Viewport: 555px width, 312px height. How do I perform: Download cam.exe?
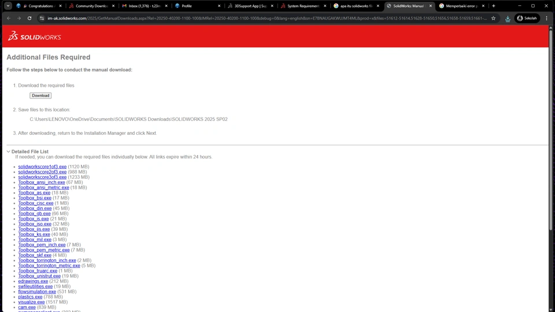[27, 307]
